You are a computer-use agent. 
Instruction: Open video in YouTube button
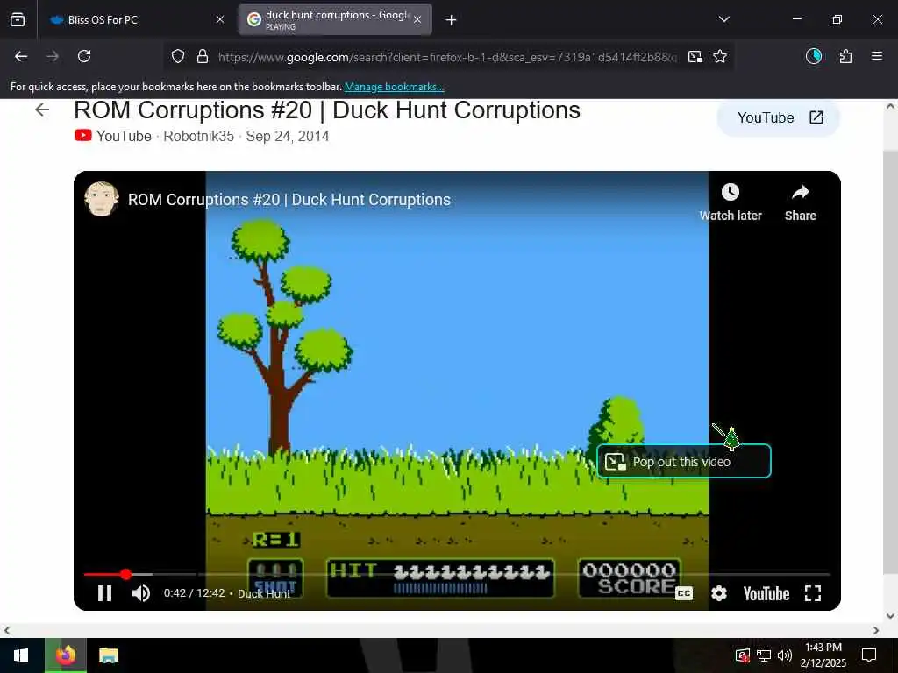click(779, 118)
